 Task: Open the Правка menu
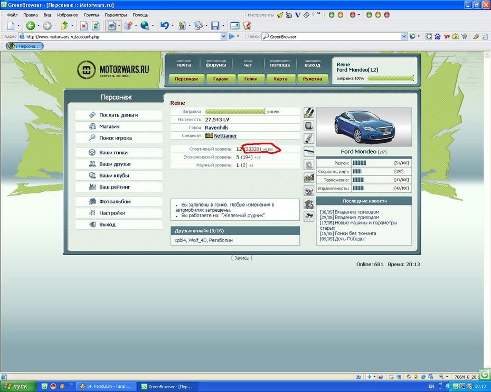tap(31, 15)
